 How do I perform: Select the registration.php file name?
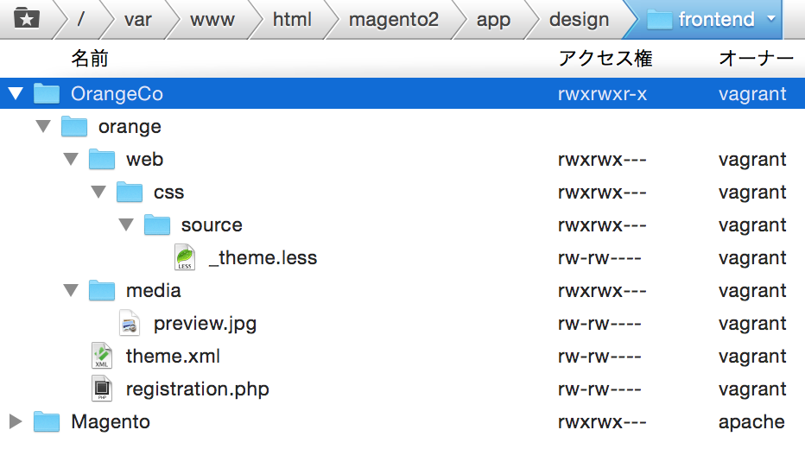point(198,389)
